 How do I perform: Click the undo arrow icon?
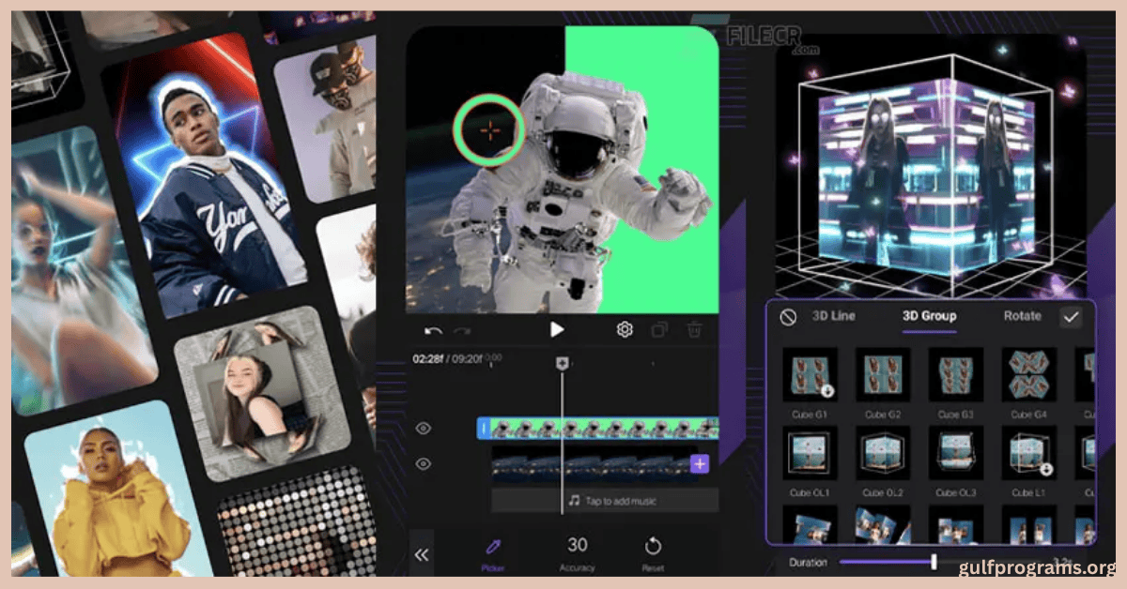pyautogui.click(x=433, y=330)
